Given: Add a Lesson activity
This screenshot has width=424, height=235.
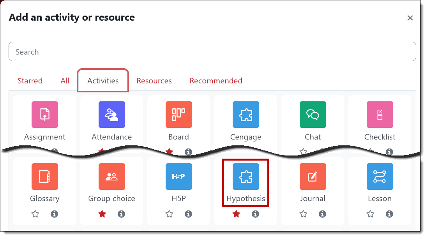Looking at the screenshot, I should pos(380,177).
